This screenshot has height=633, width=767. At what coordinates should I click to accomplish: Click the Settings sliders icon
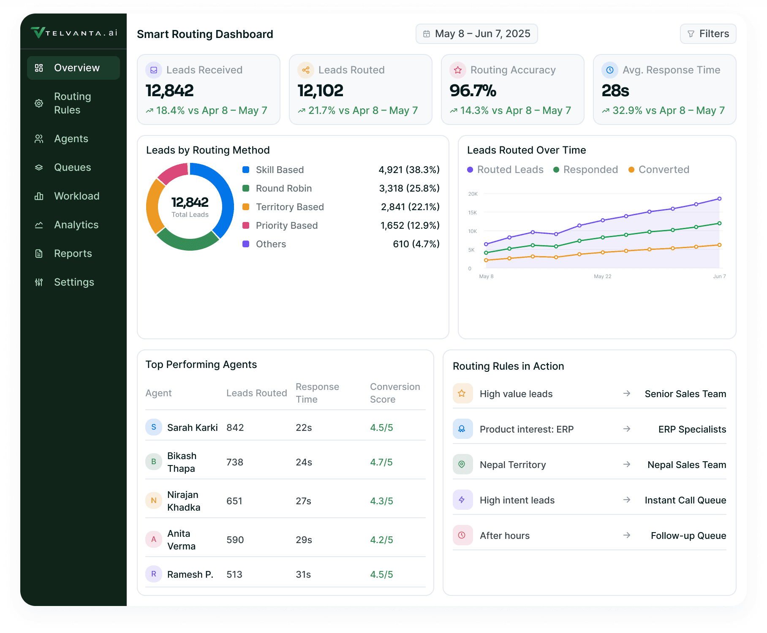tap(39, 282)
